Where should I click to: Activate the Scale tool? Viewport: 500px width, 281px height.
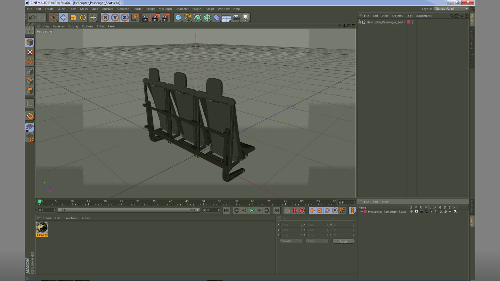(73, 17)
